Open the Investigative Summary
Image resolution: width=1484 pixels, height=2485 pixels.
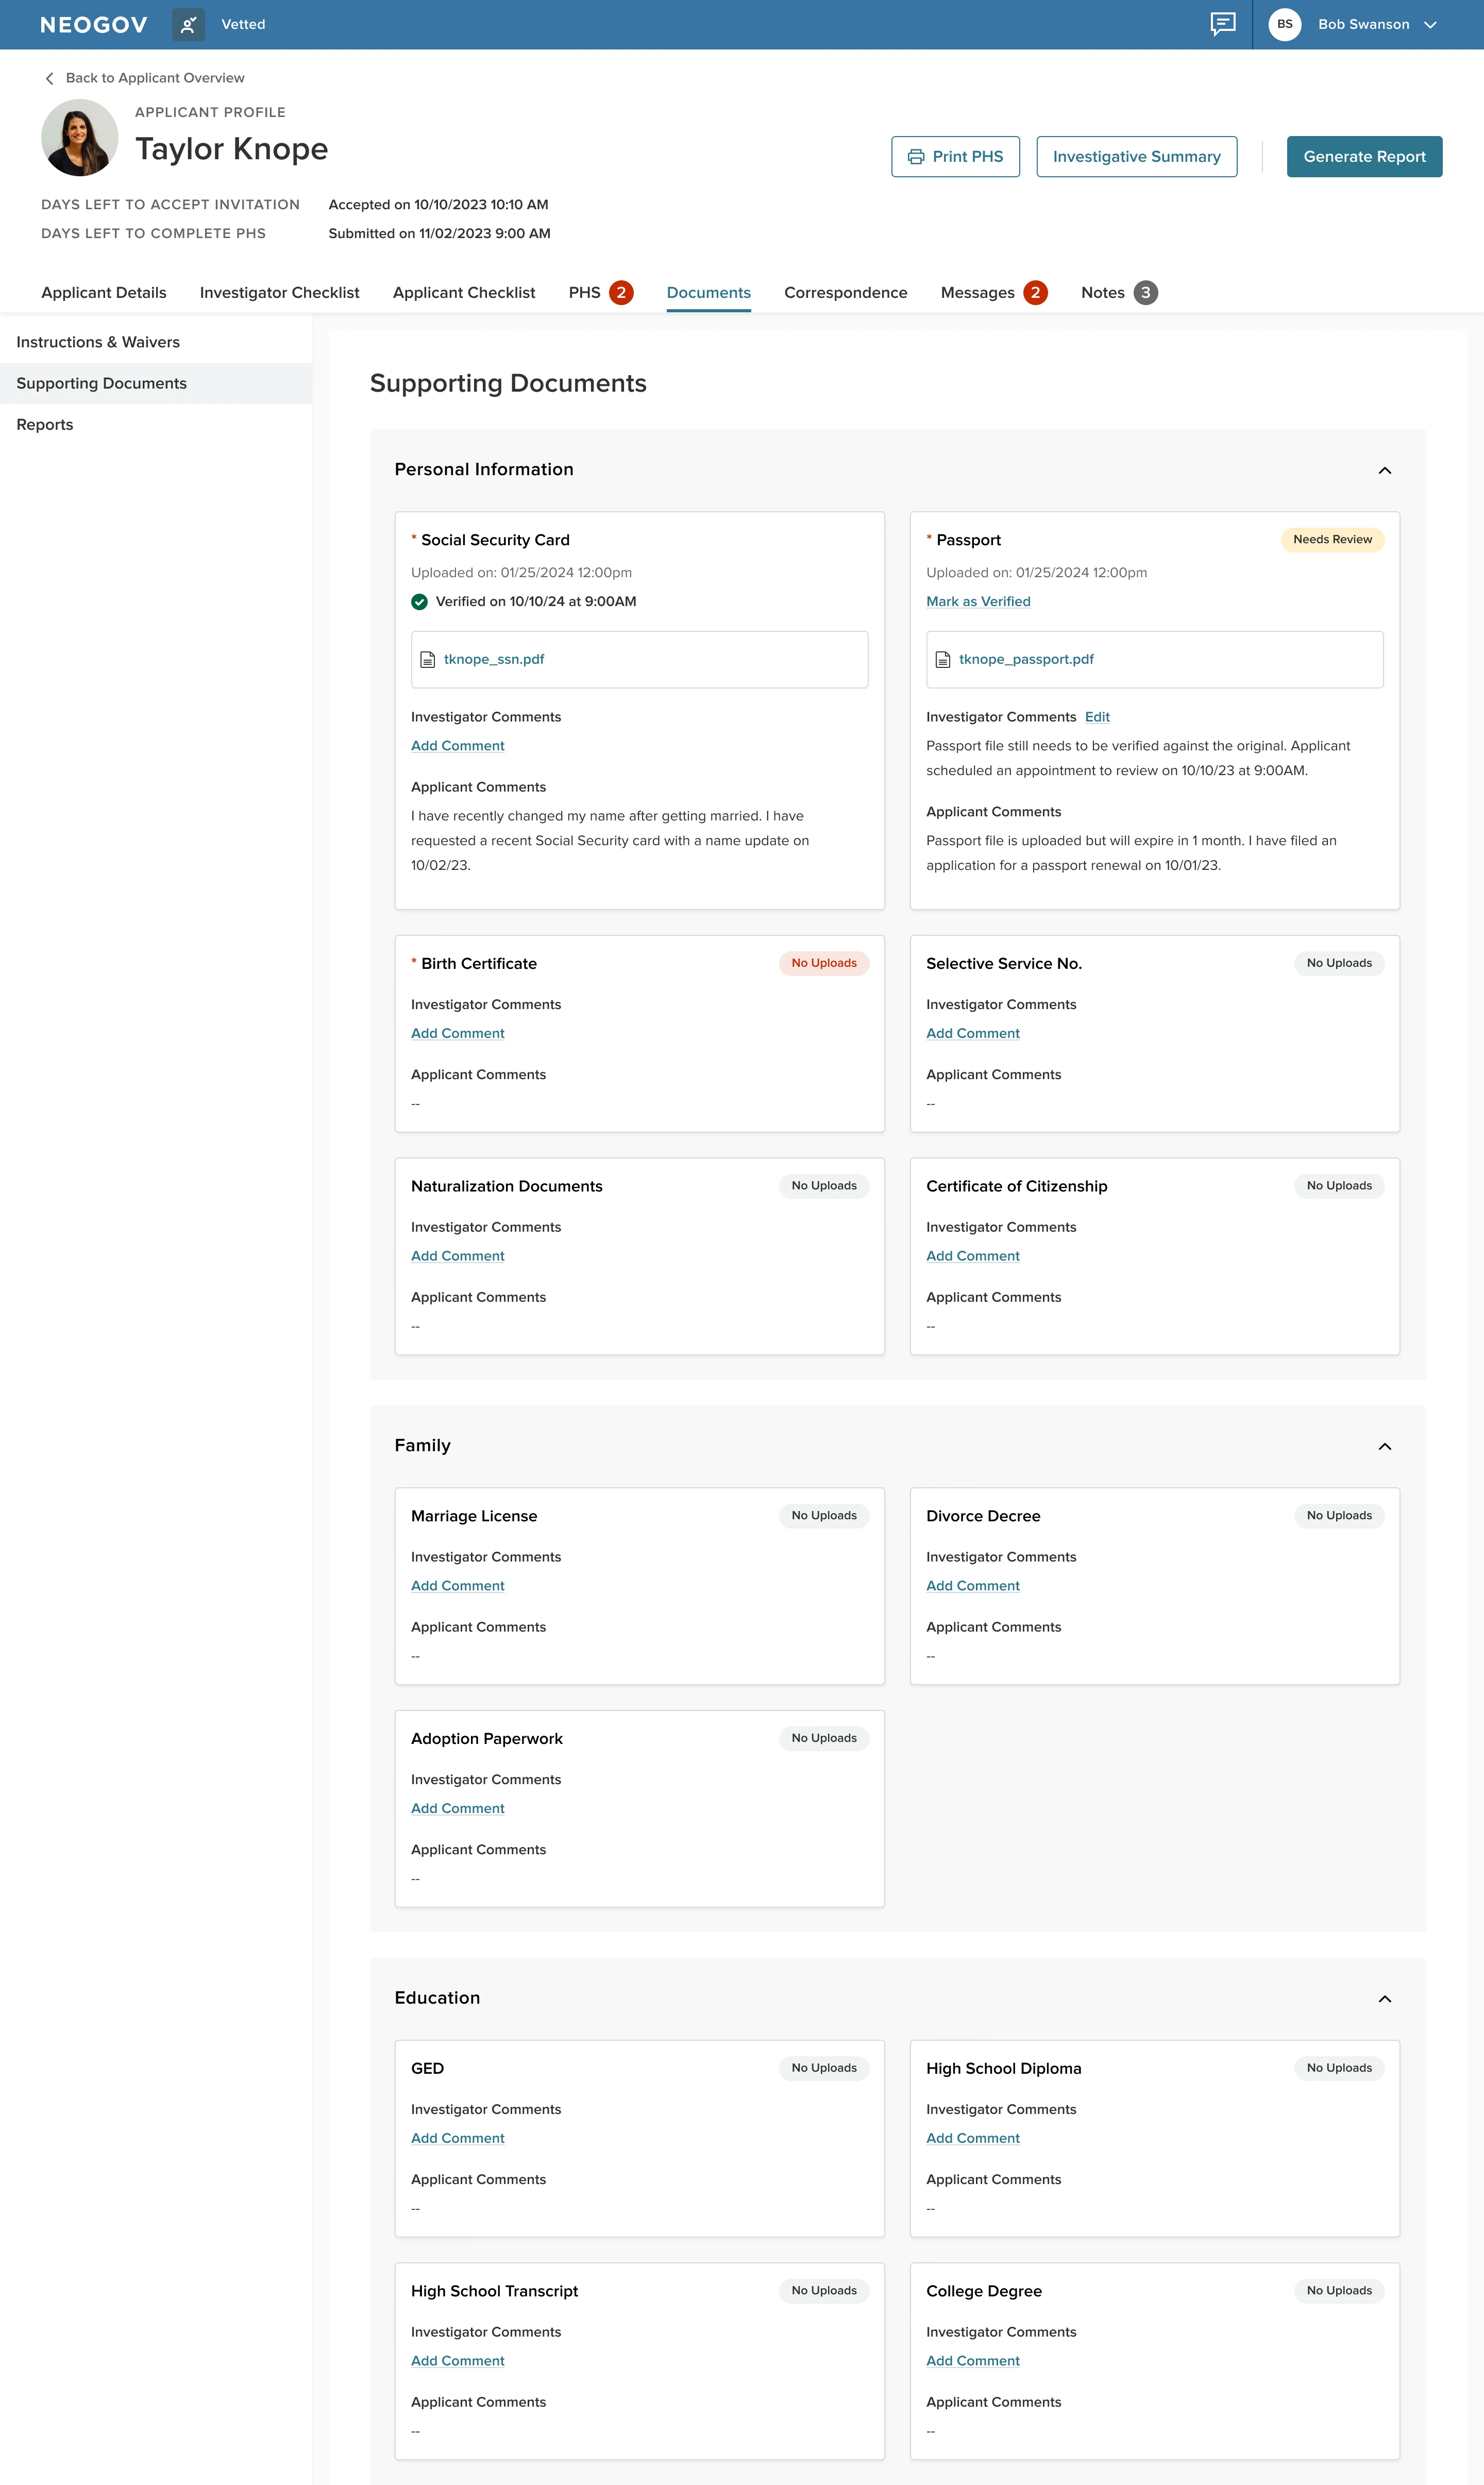[1136, 157]
